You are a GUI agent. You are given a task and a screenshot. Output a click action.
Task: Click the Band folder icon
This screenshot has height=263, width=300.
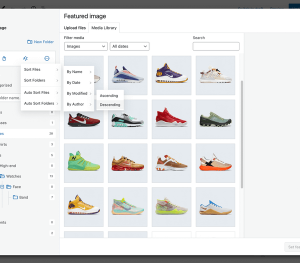coord(15,197)
